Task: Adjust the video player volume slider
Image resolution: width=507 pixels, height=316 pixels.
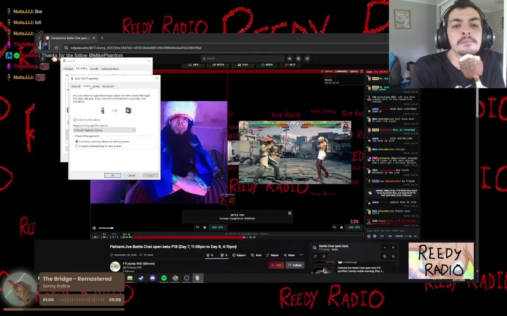Action: pos(106,228)
